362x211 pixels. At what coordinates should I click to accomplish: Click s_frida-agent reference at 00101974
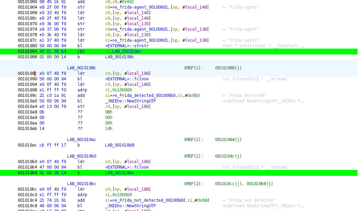pyautogui.click(x=141, y=29)
